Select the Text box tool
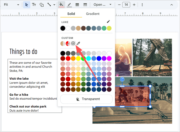This screenshot has height=132, width=180. pyautogui.click(x=34, y=5)
